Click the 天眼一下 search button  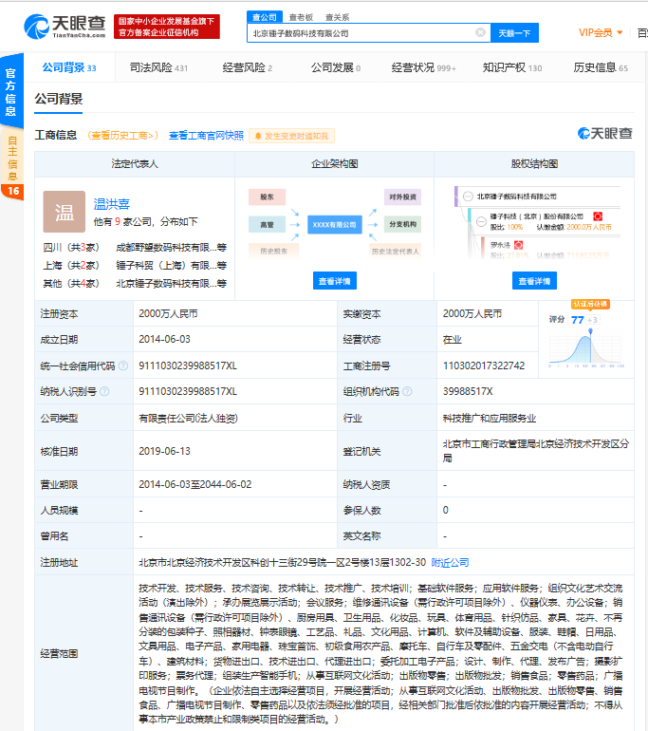pyautogui.click(x=515, y=33)
